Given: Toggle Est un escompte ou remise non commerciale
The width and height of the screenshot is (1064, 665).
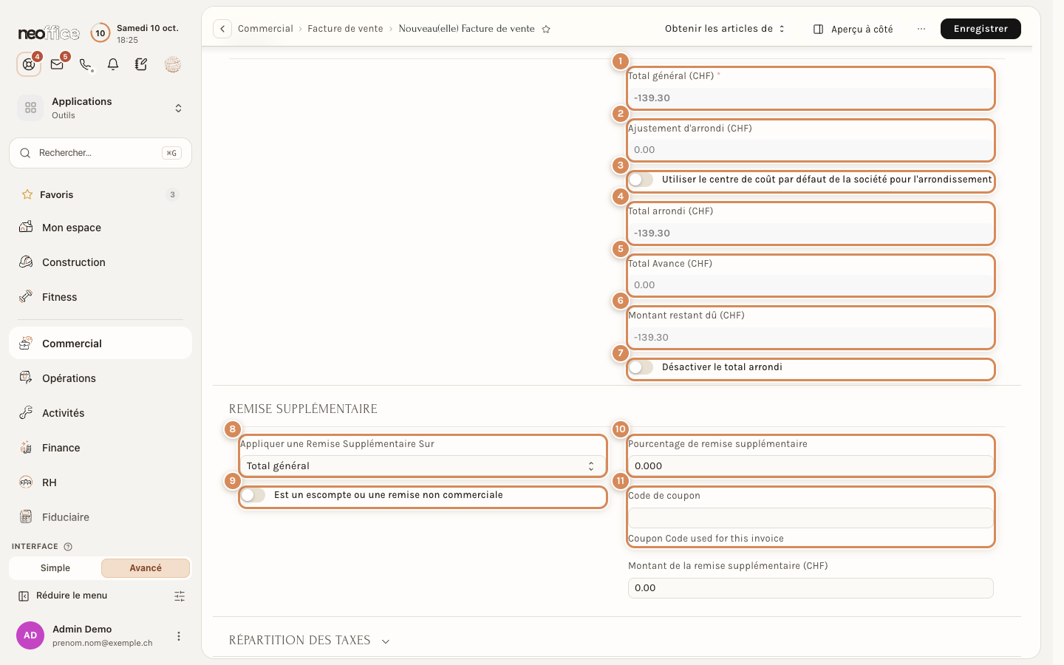Looking at the screenshot, I should pos(253,495).
